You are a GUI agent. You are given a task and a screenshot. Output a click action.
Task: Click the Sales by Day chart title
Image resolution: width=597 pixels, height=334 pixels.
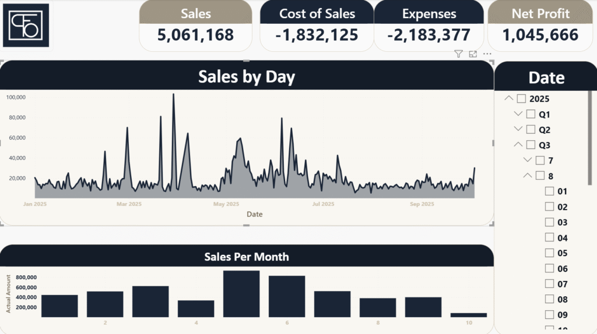pos(247,77)
